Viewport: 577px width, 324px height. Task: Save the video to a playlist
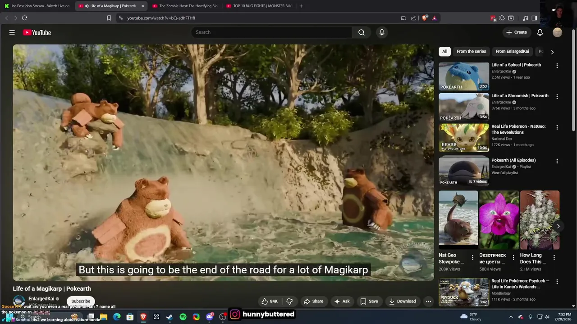[369, 301]
